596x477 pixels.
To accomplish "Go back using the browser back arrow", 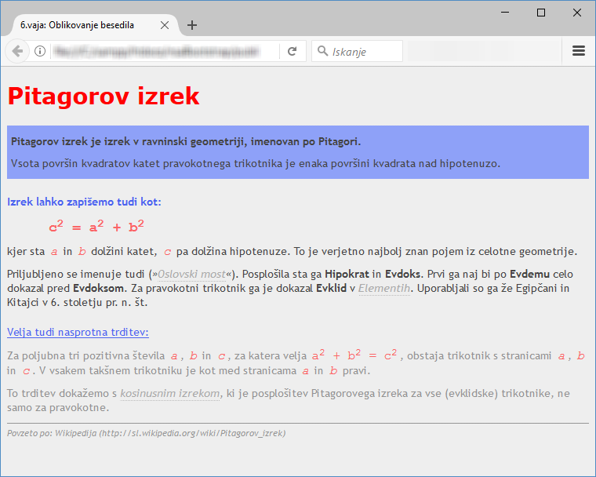I will [x=17, y=51].
